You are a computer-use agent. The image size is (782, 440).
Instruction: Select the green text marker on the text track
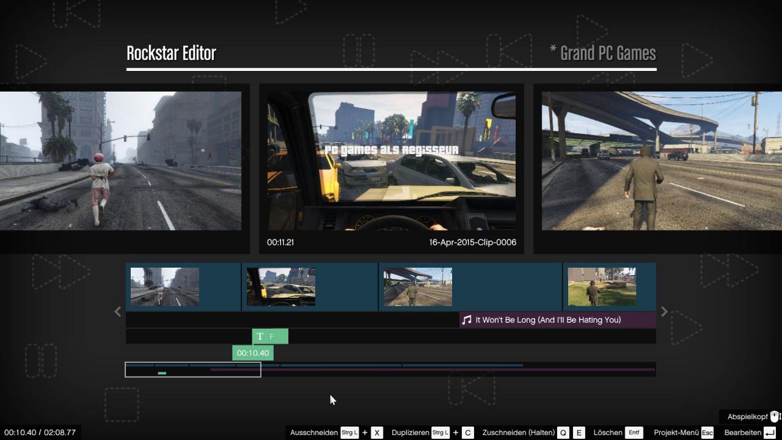click(x=270, y=337)
